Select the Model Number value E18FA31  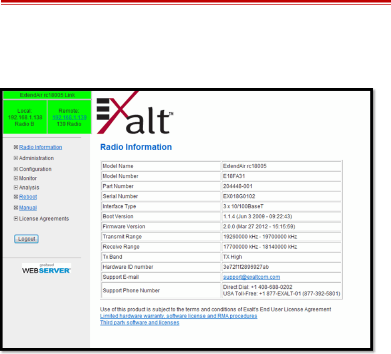coord(234,176)
